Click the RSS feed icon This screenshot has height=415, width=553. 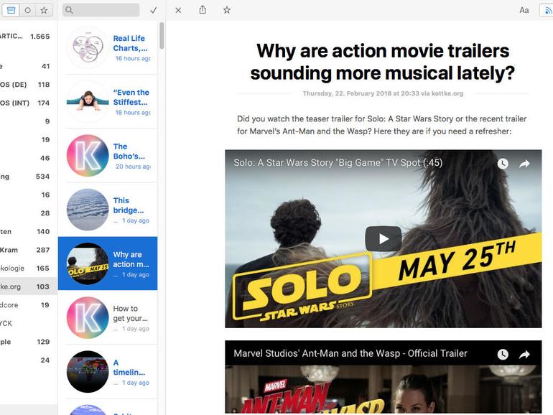pyautogui.click(x=548, y=10)
